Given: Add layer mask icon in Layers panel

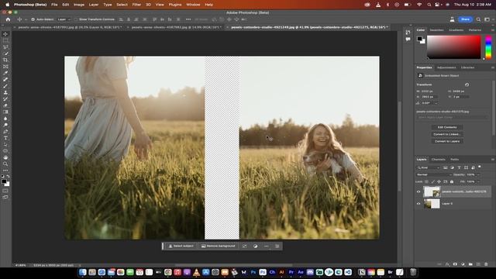Looking at the screenshot, I should point(455,263).
